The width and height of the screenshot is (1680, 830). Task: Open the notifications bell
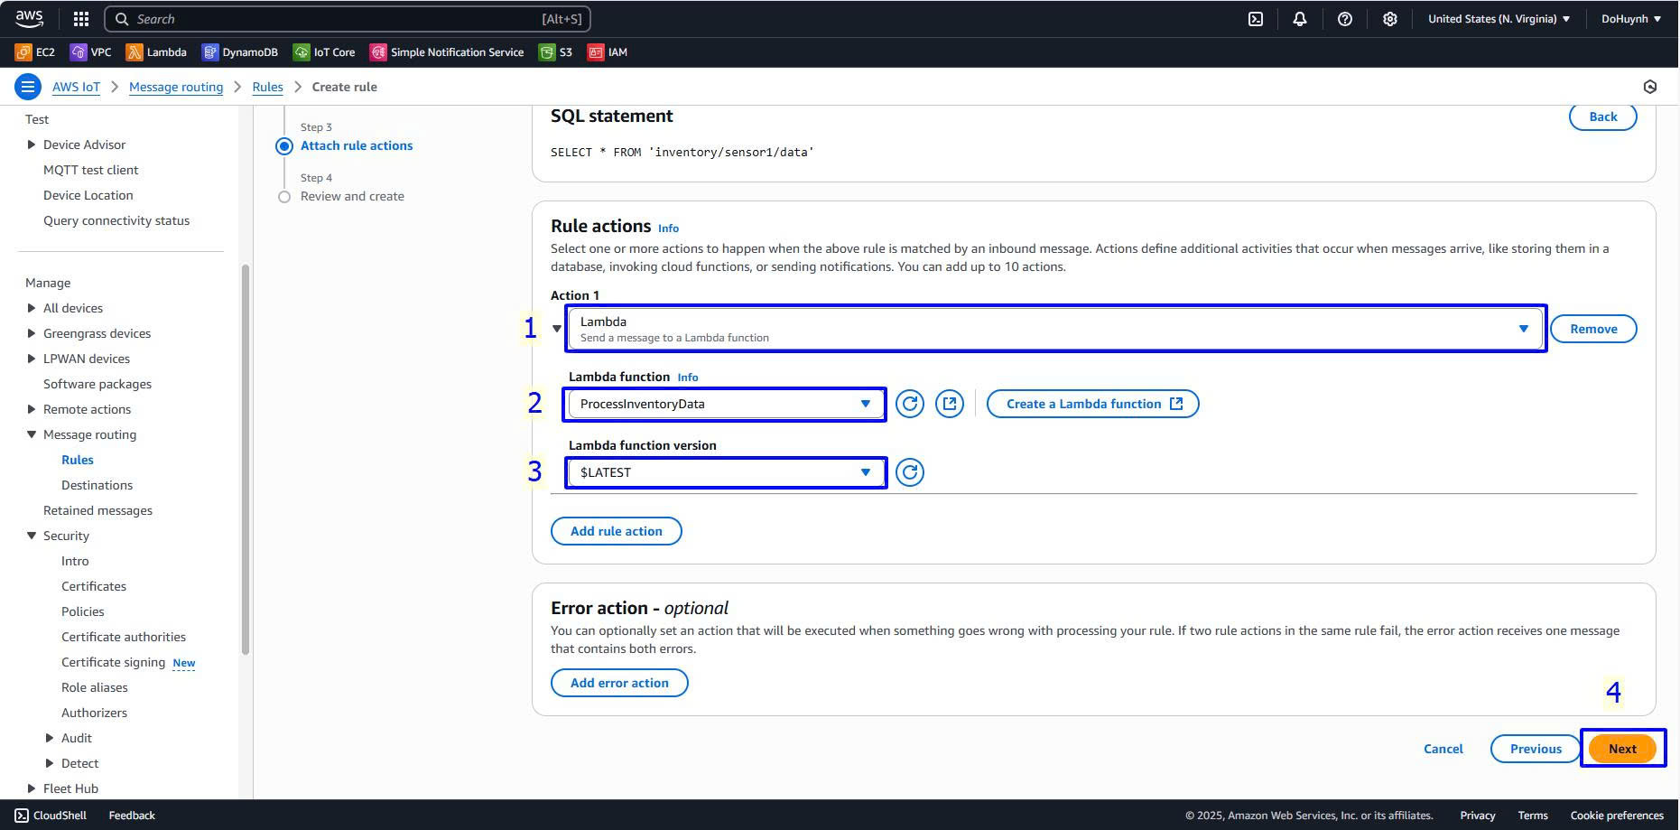tap(1299, 19)
